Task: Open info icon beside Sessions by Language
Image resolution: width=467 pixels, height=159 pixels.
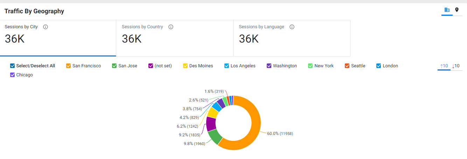Action: [292, 27]
